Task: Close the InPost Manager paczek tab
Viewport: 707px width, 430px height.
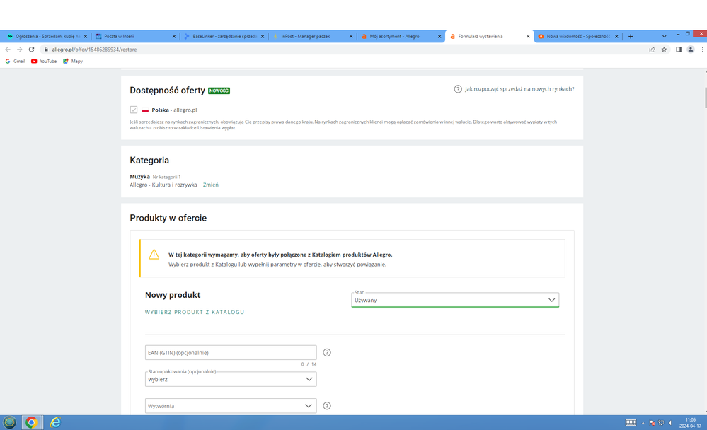Action: [351, 37]
